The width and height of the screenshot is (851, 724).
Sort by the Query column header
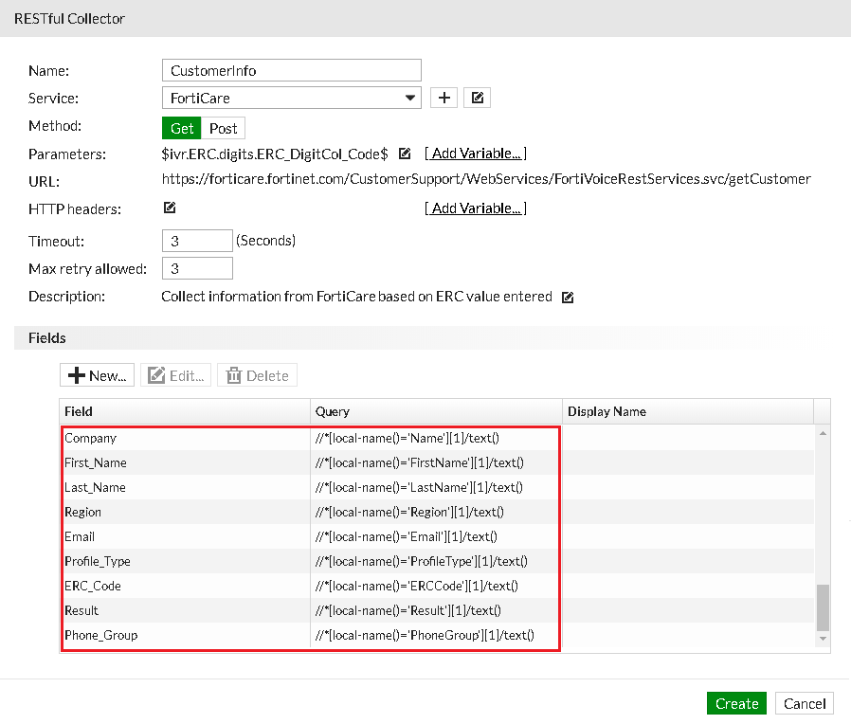(436, 411)
